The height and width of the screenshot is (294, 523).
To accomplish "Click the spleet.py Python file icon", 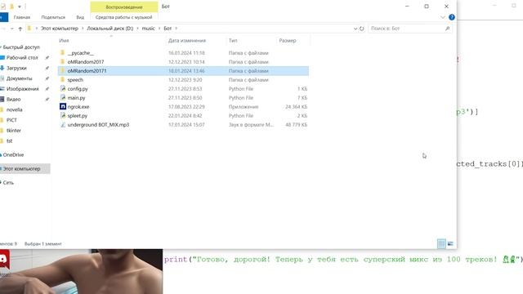I will (x=63, y=116).
